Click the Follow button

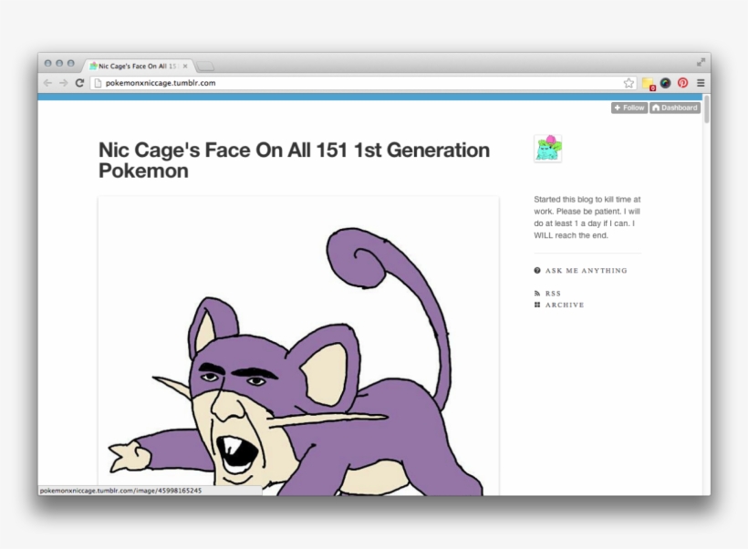(x=629, y=108)
